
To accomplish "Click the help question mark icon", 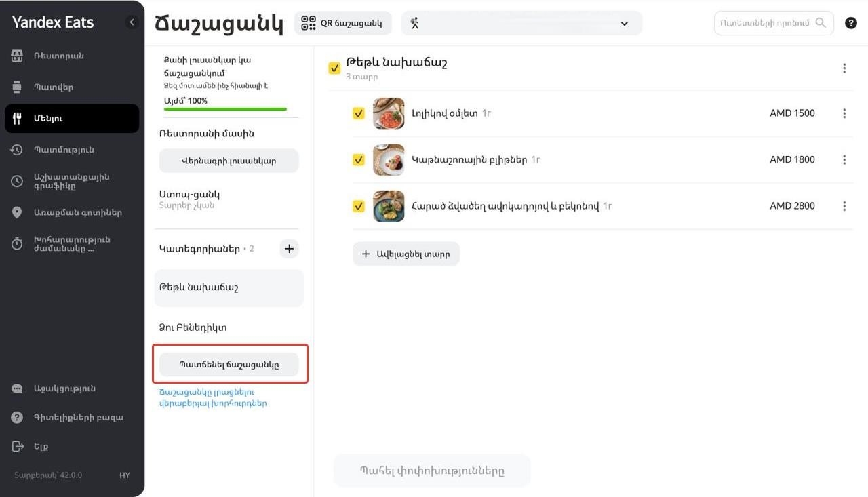I will pyautogui.click(x=851, y=23).
